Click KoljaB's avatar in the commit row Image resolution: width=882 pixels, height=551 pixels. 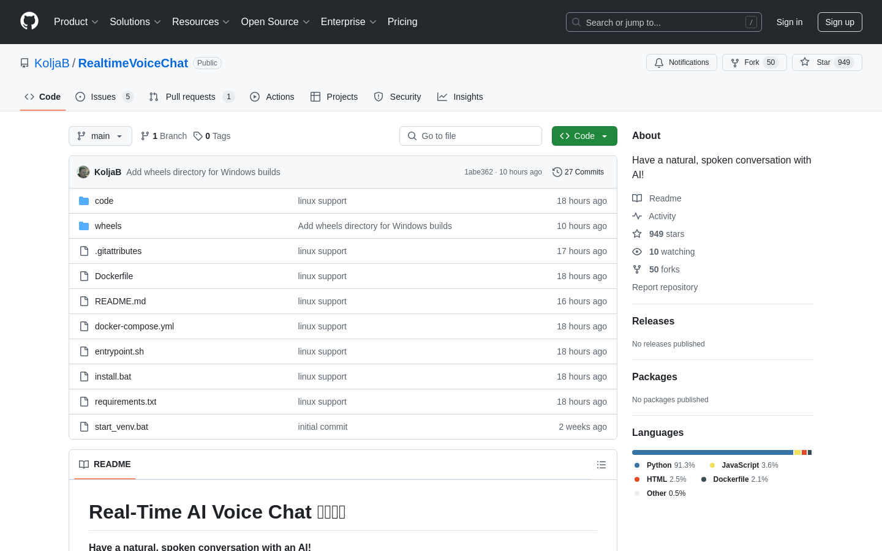point(83,172)
